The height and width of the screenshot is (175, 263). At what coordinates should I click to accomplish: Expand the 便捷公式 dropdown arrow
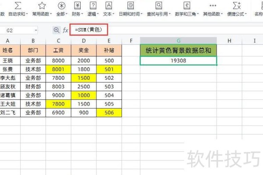tap(246, 14)
